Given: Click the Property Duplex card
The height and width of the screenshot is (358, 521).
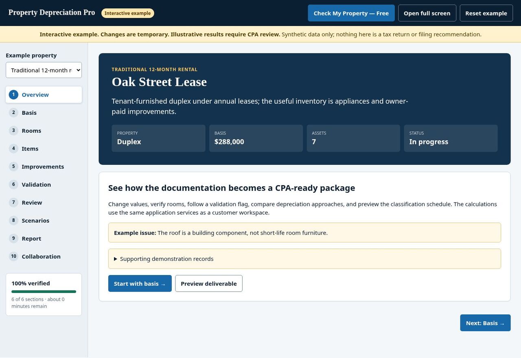Looking at the screenshot, I should tap(159, 138).
